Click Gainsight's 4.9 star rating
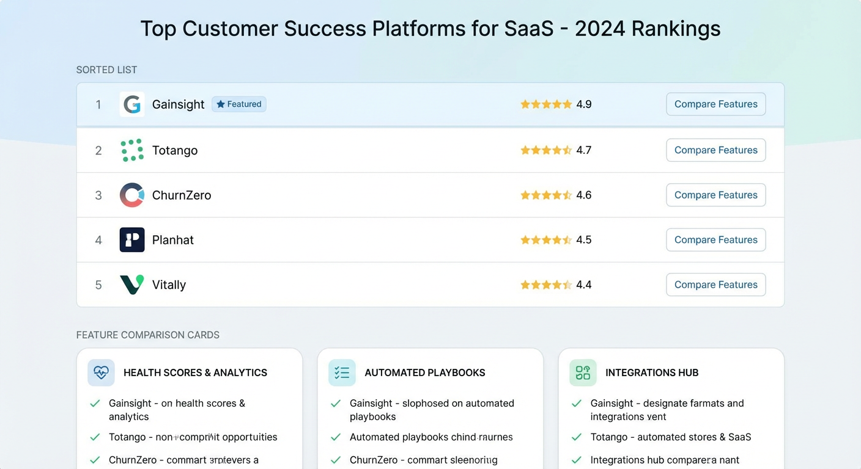Image resolution: width=861 pixels, height=469 pixels. point(555,104)
